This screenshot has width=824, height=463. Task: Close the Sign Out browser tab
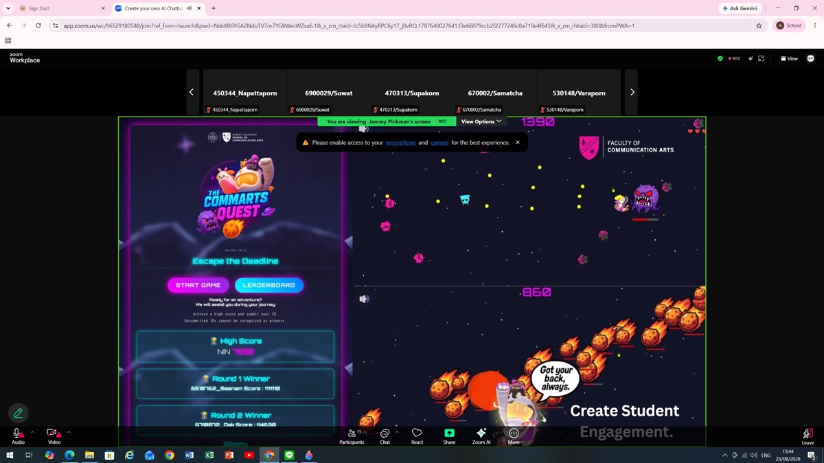pyautogui.click(x=103, y=8)
